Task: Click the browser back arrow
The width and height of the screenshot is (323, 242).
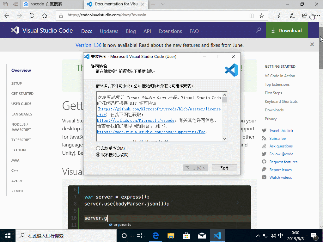Action: 7,16
